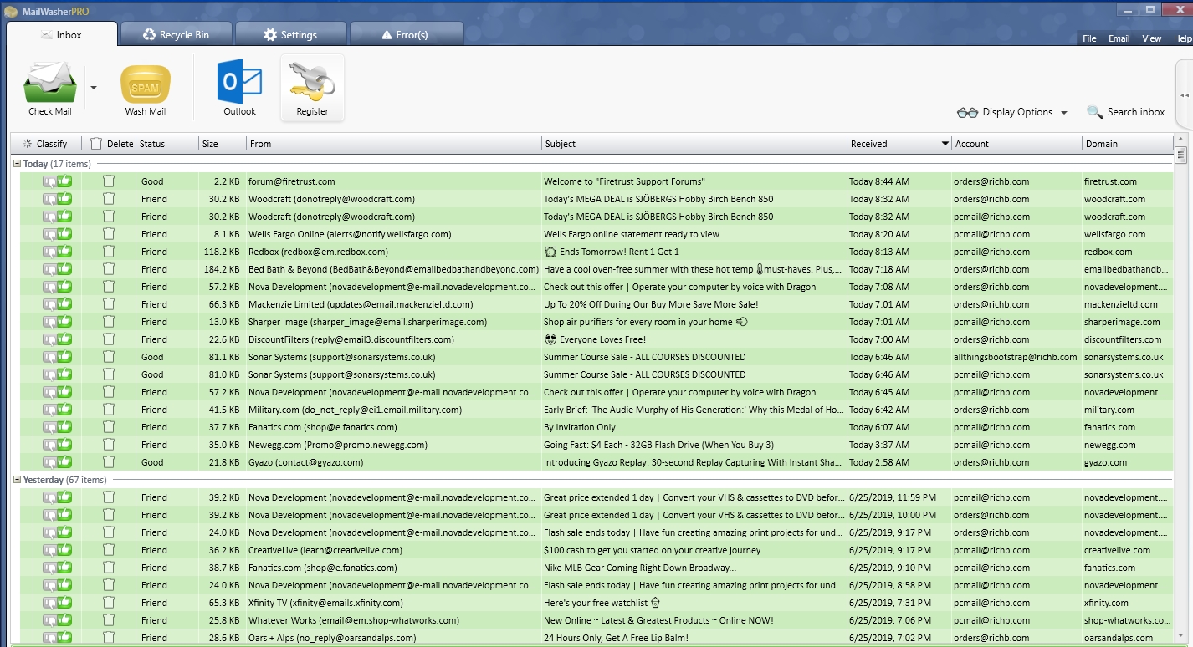This screenshot has width=1193, height=647.
Task: Thumbs down the Oars + Alps email
Action: point(50,638)
